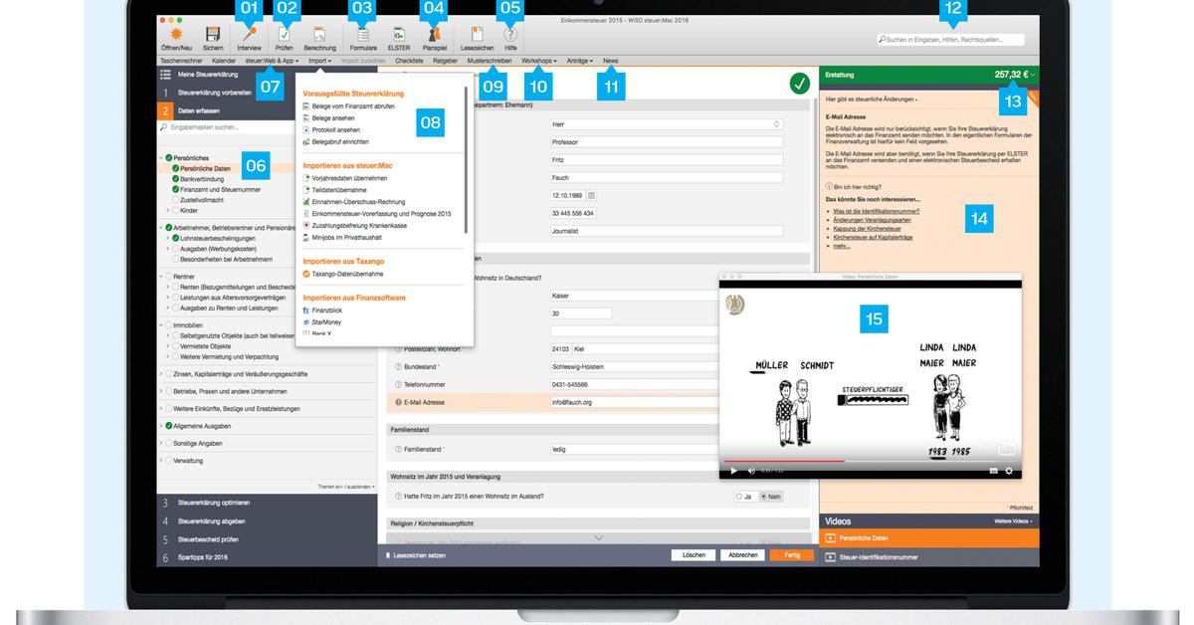Select Minijobs im Privathaushalt import

coord(345,238)
